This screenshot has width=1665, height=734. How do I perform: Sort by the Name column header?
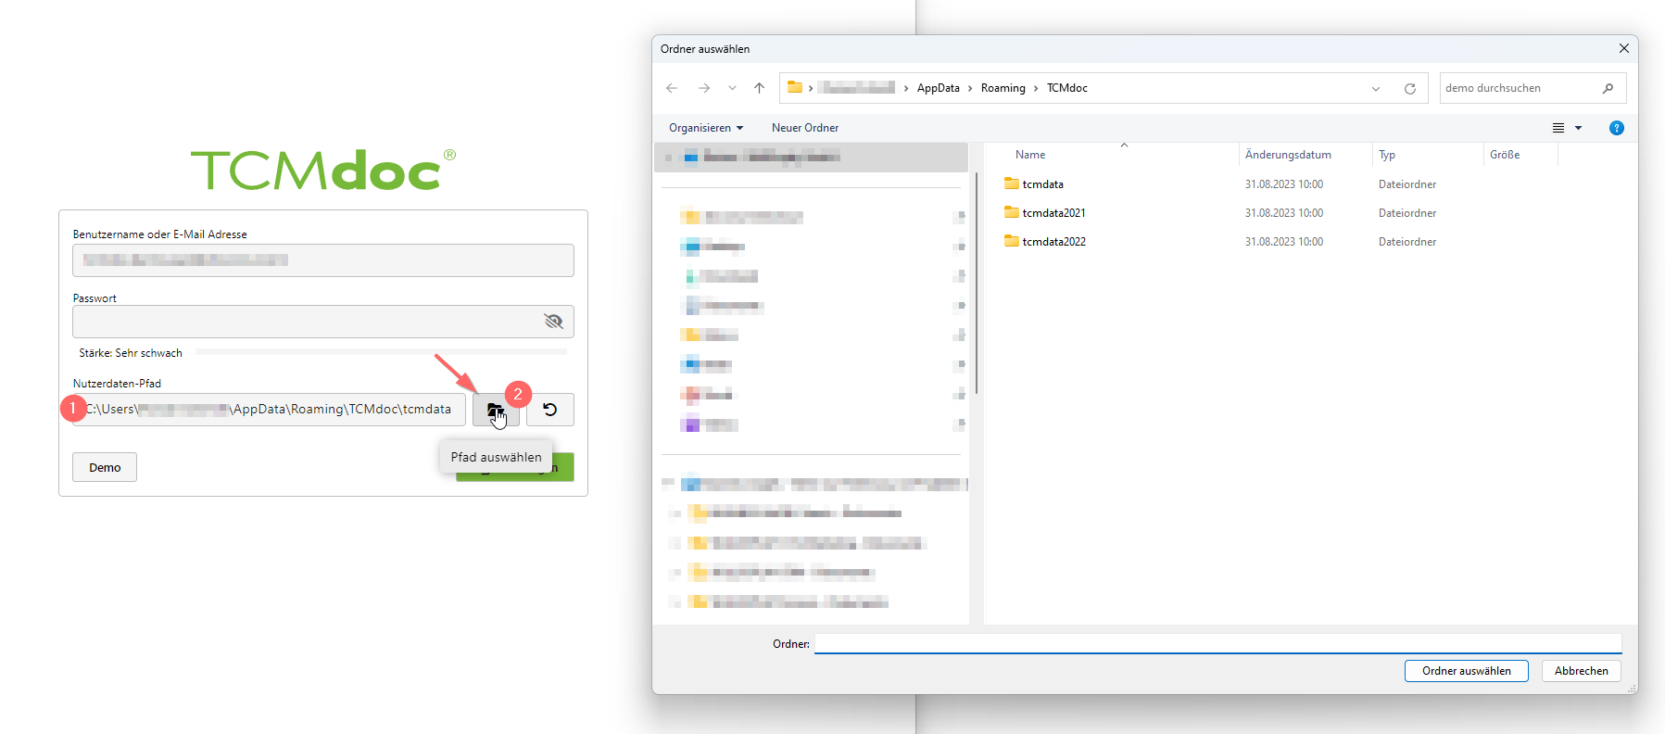point(1030,155)
